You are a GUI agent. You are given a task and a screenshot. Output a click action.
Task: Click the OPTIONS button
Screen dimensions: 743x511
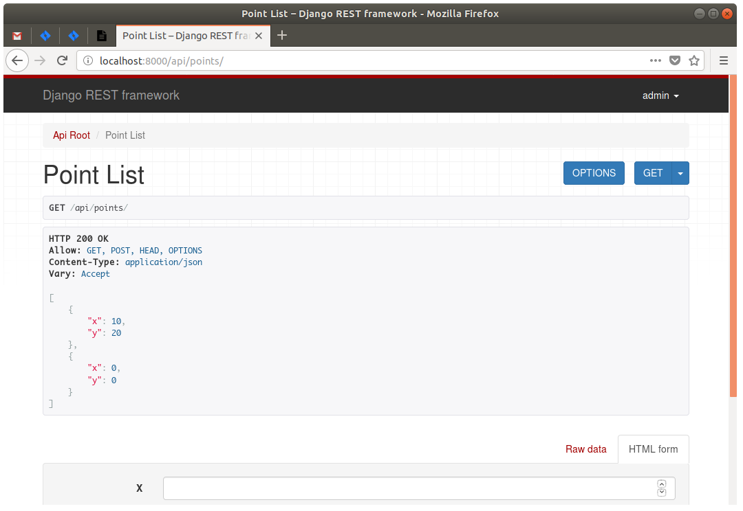(x=594, y=173)
